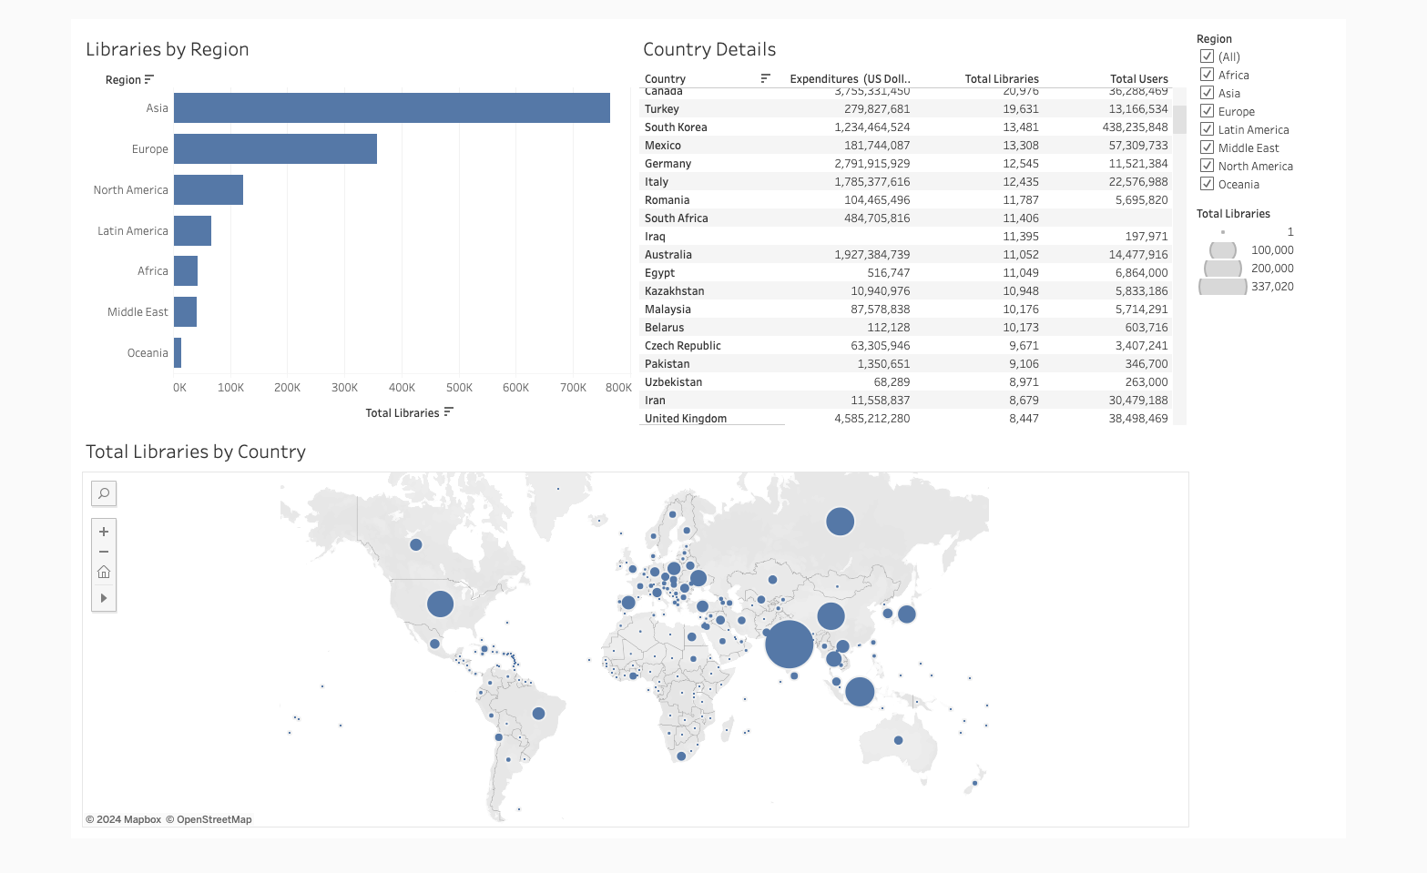Viewport: 1427px width, 873px height.
Task: Uncheck the Latin America region filter
Action: pyautogui.click(x=1207, y=129)
